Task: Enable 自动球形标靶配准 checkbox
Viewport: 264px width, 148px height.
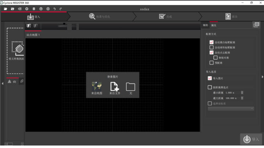Action: click(212, 47)
